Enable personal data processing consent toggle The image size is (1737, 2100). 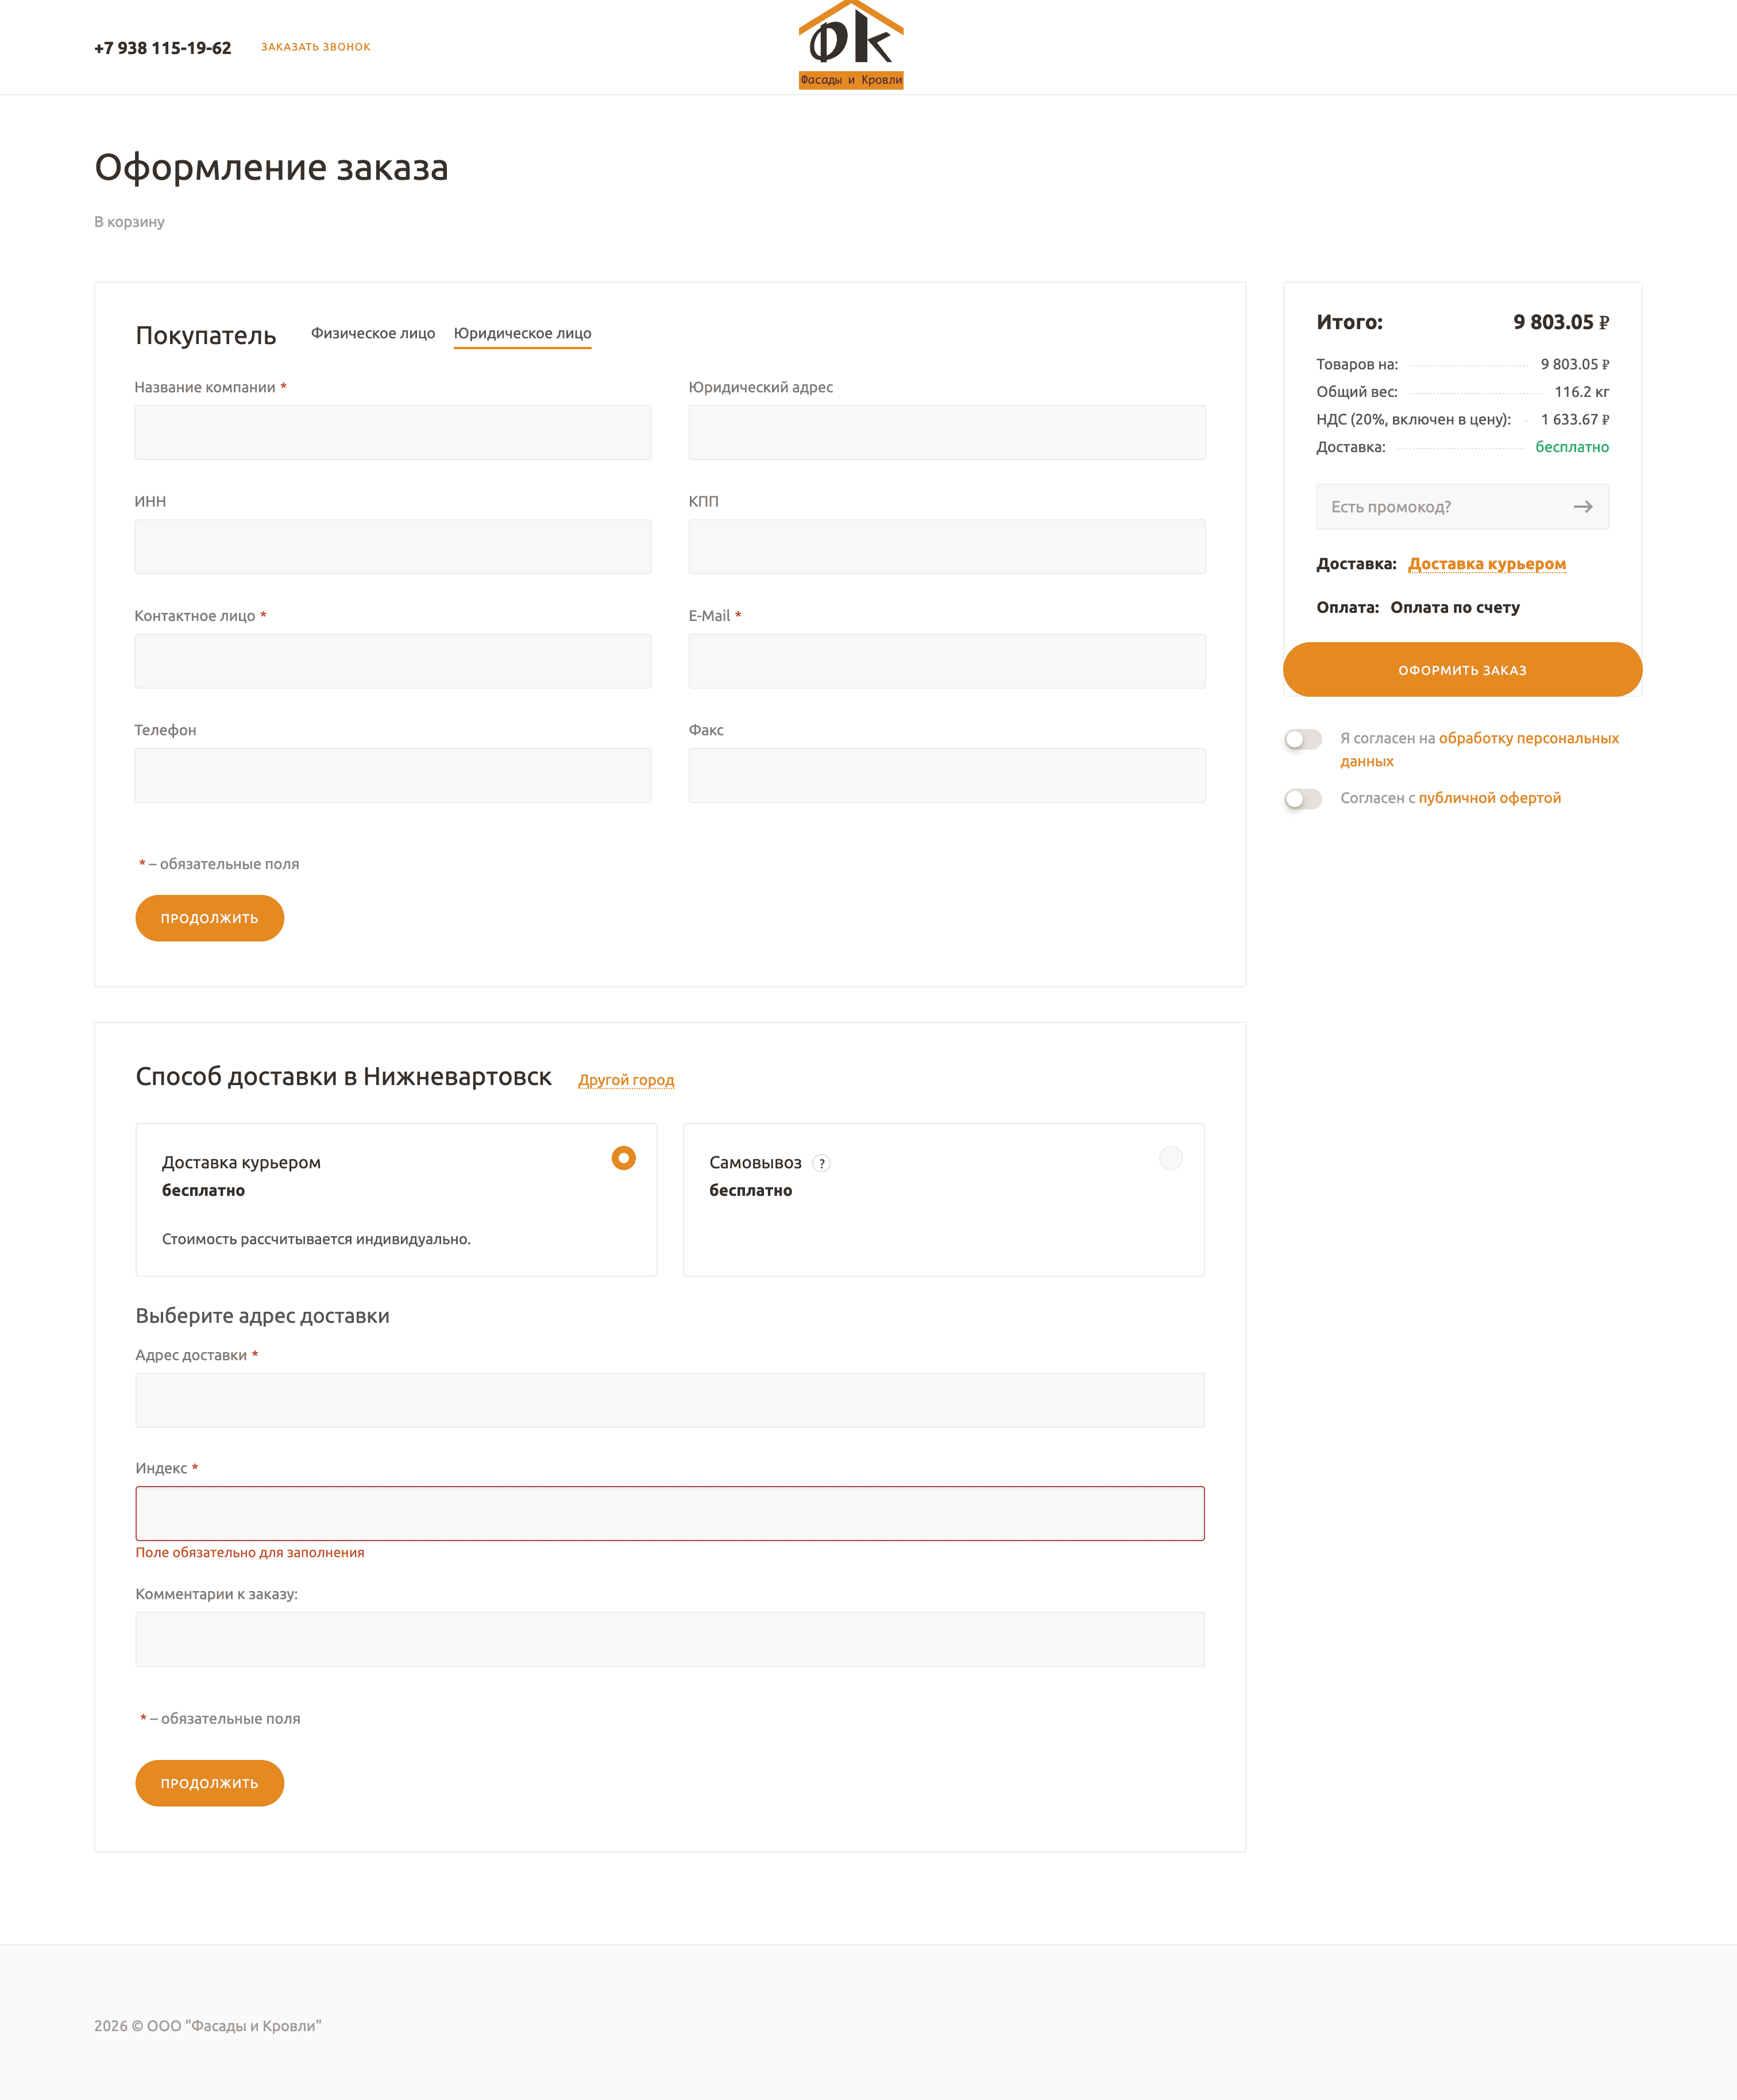point(1303,739)
